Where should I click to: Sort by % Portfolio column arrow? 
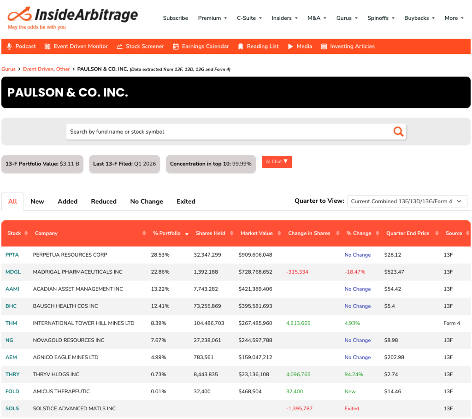(x=187, y=234)
